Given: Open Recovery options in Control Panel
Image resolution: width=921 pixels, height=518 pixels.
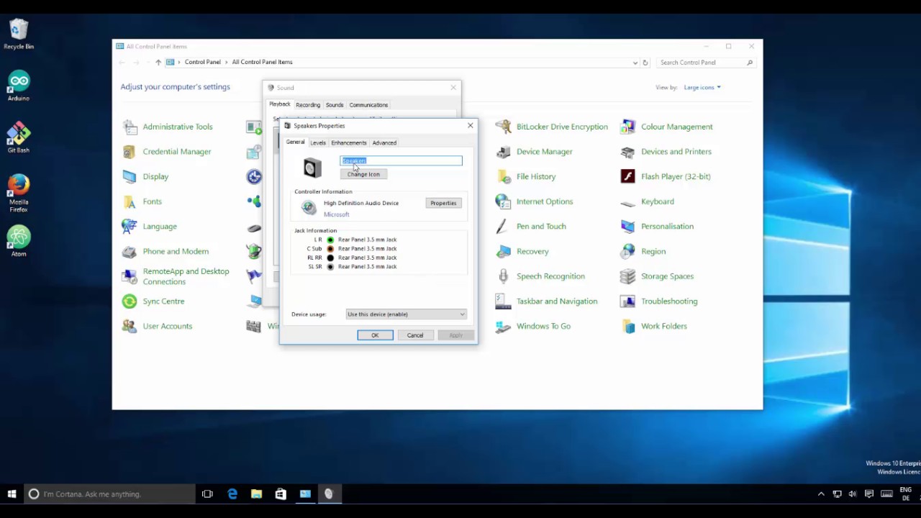Looking at the screenshot, I should click(532, 251).
